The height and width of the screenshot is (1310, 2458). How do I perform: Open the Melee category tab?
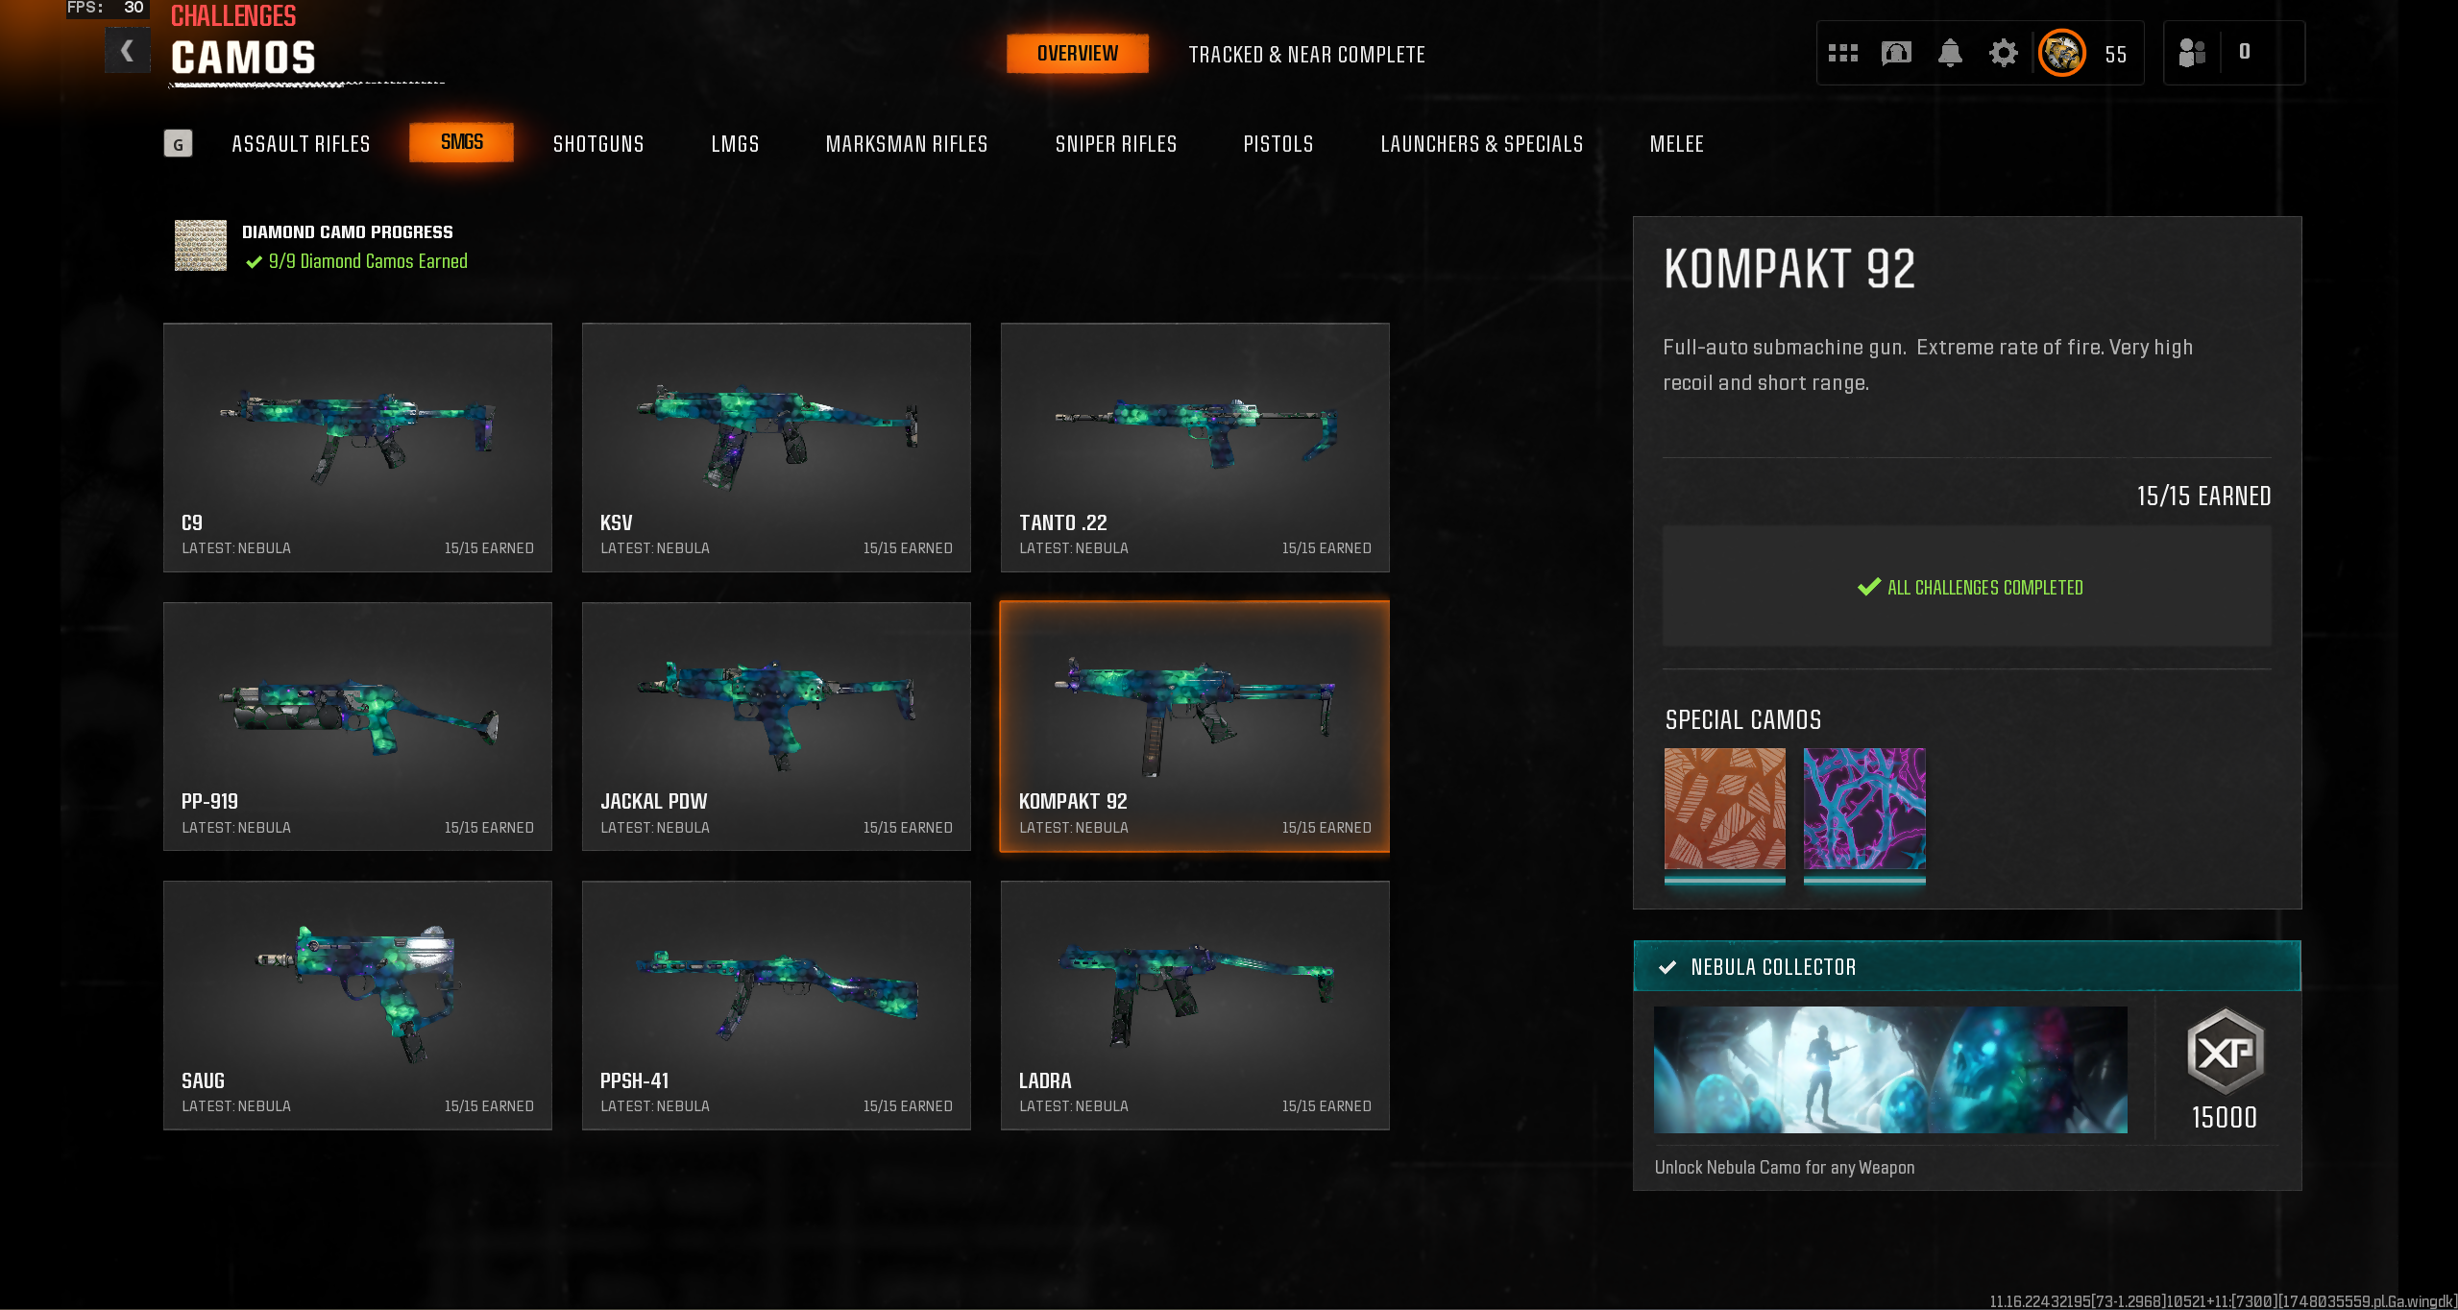[1676, 144]
